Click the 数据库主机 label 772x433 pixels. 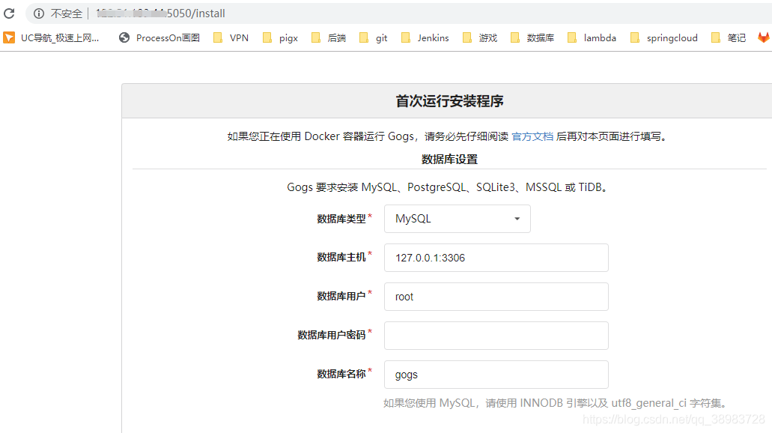pos(341,257)
